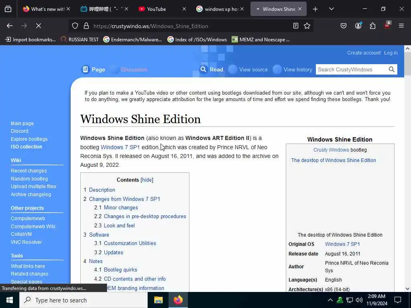
Task: View site security padlock information
Action: coord(86,26)
